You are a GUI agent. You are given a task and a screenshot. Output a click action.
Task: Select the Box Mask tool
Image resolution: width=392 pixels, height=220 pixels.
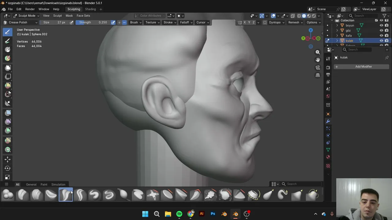(x=8, y=68)
